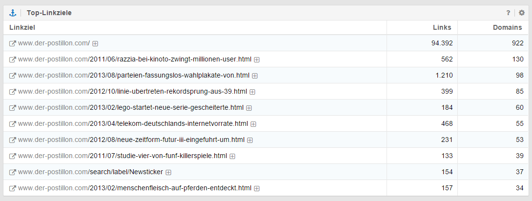Open the razzia-bei-kinoto-zwingt-millionen-user.html link
The image size is (532, 201).
coord(170,60)
